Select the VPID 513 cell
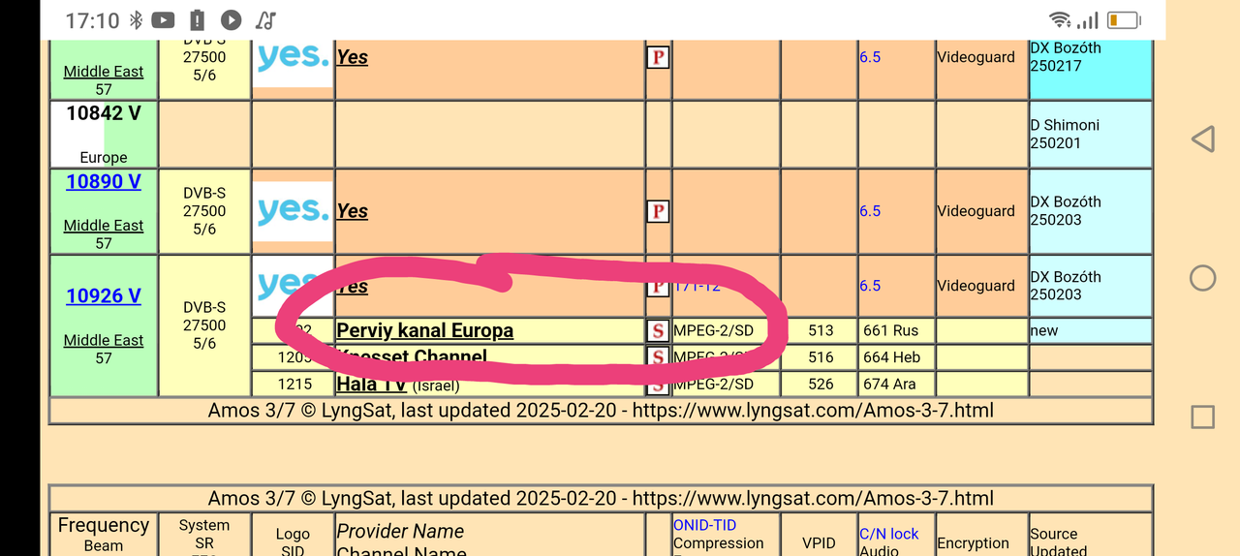The image size is (1240, 556). tap(820, 330)
